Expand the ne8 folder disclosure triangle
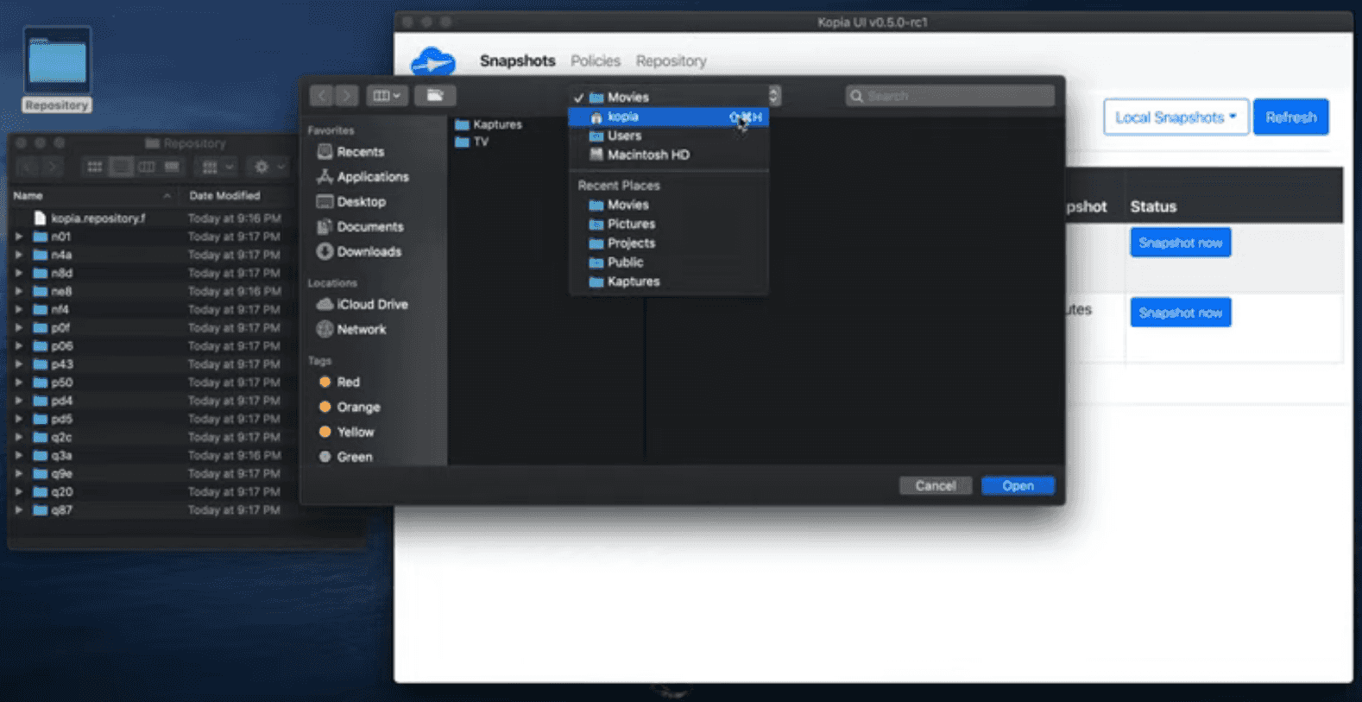Screen dimensions: 1362x702 [19, 291]
